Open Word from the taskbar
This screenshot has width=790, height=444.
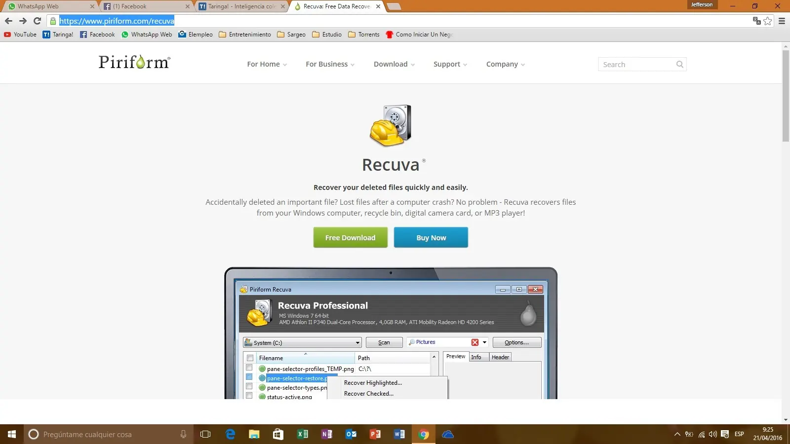tap(399, 434)
